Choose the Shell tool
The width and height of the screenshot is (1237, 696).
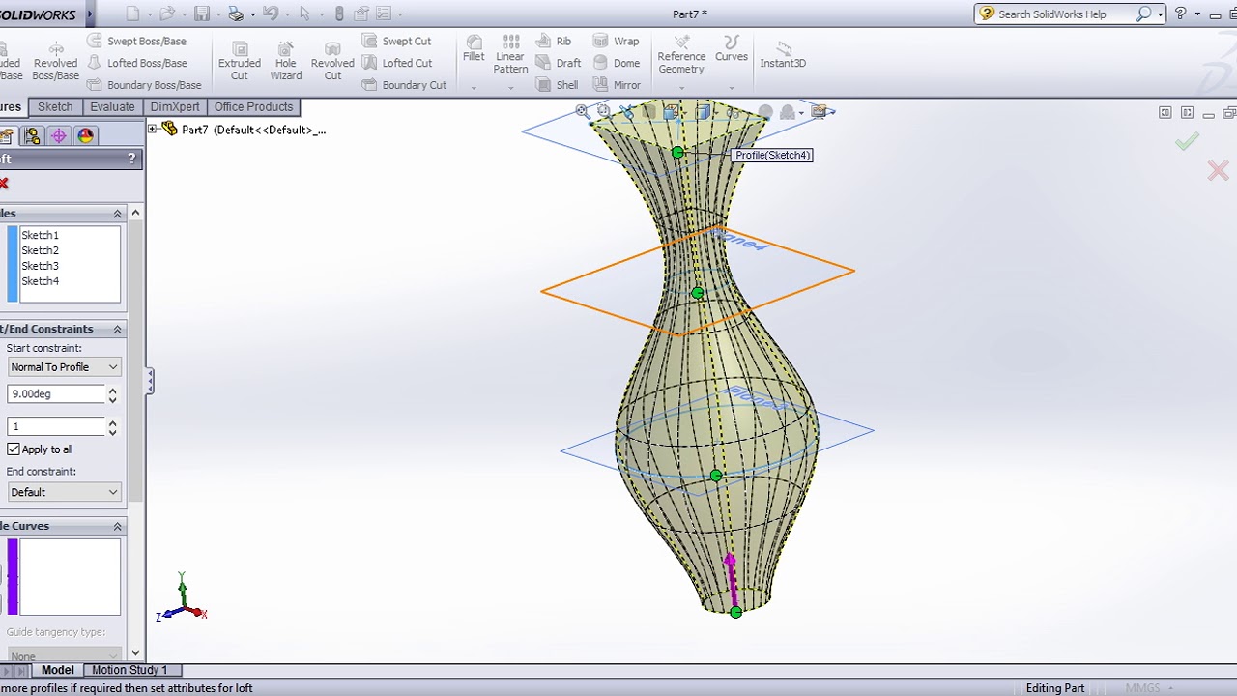pyautogui.click(x=557, y=85)
